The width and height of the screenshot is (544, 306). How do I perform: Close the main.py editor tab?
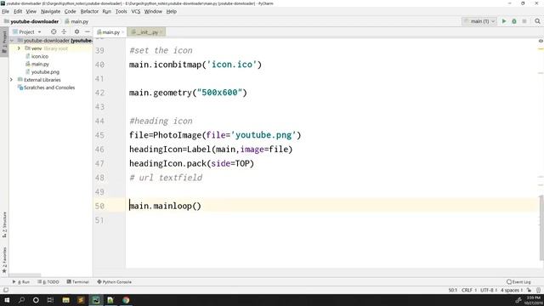coord(122,32)
